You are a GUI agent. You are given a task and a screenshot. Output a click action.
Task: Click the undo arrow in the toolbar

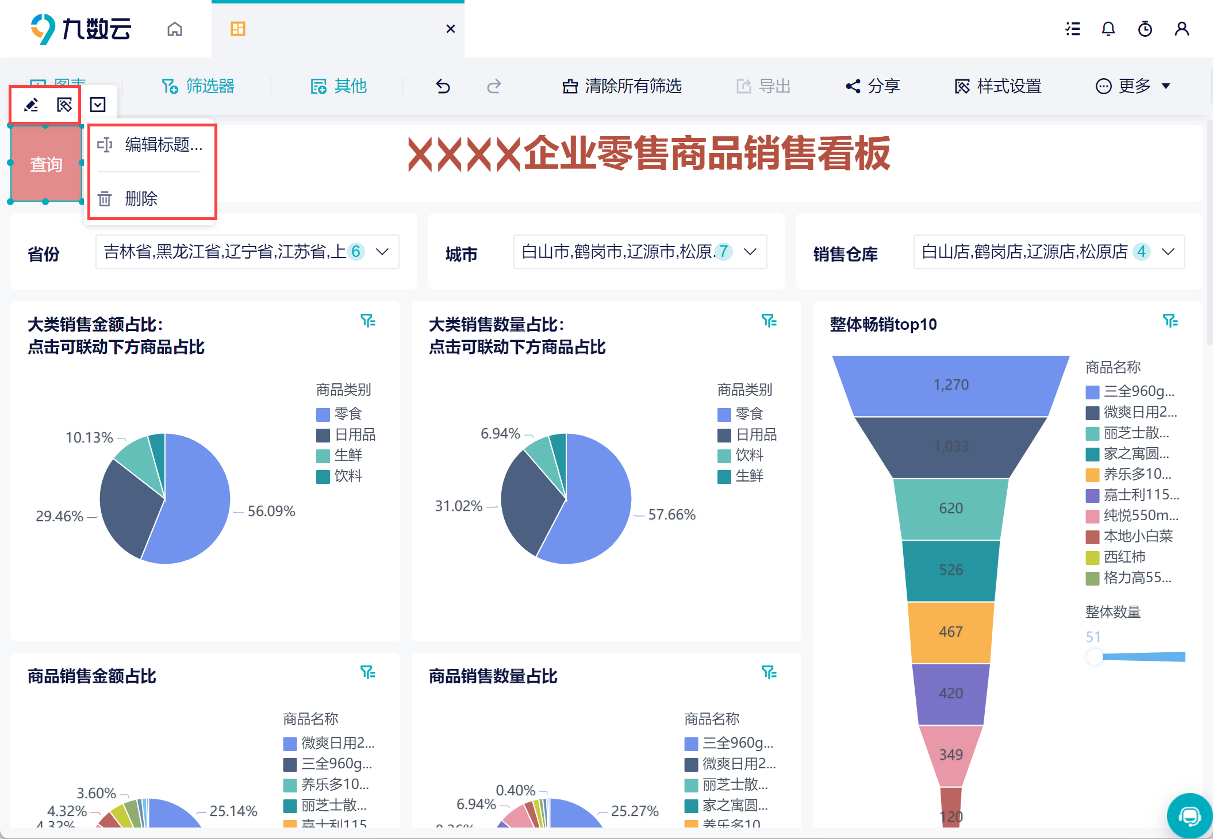(443, 86)
